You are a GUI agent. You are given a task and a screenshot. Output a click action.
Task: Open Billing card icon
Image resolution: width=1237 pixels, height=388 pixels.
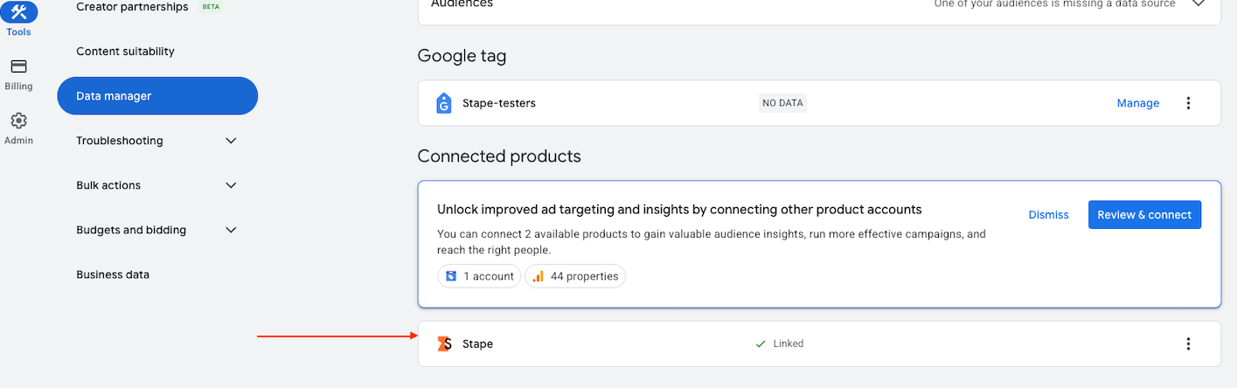click(x=18, y=66)
